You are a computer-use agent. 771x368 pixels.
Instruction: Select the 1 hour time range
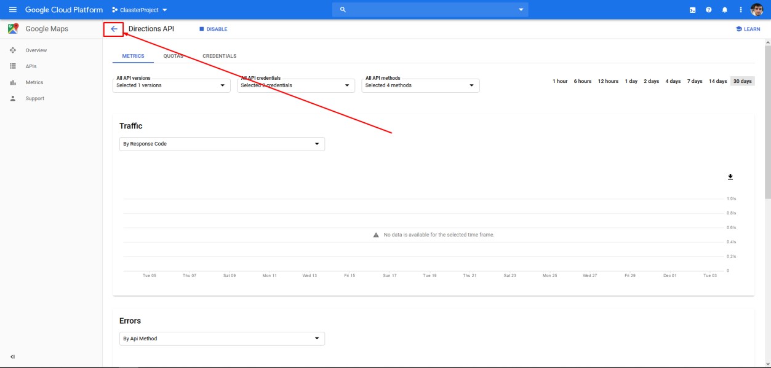560,81
